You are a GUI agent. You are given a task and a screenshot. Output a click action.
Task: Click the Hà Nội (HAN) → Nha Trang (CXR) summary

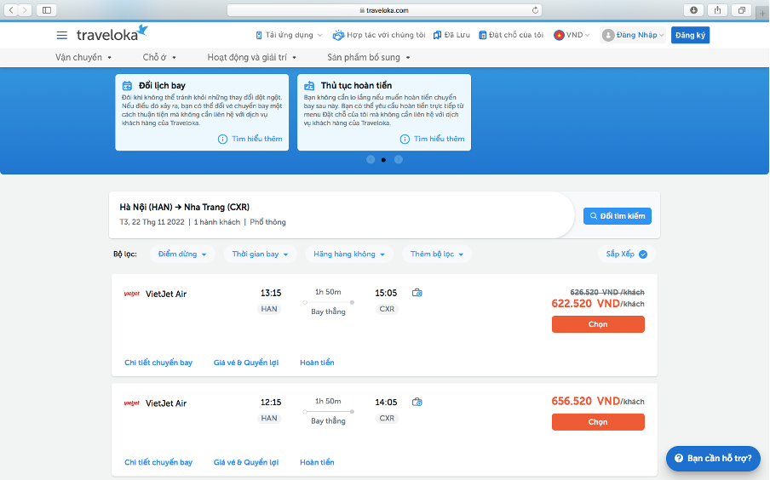(185, 207)
